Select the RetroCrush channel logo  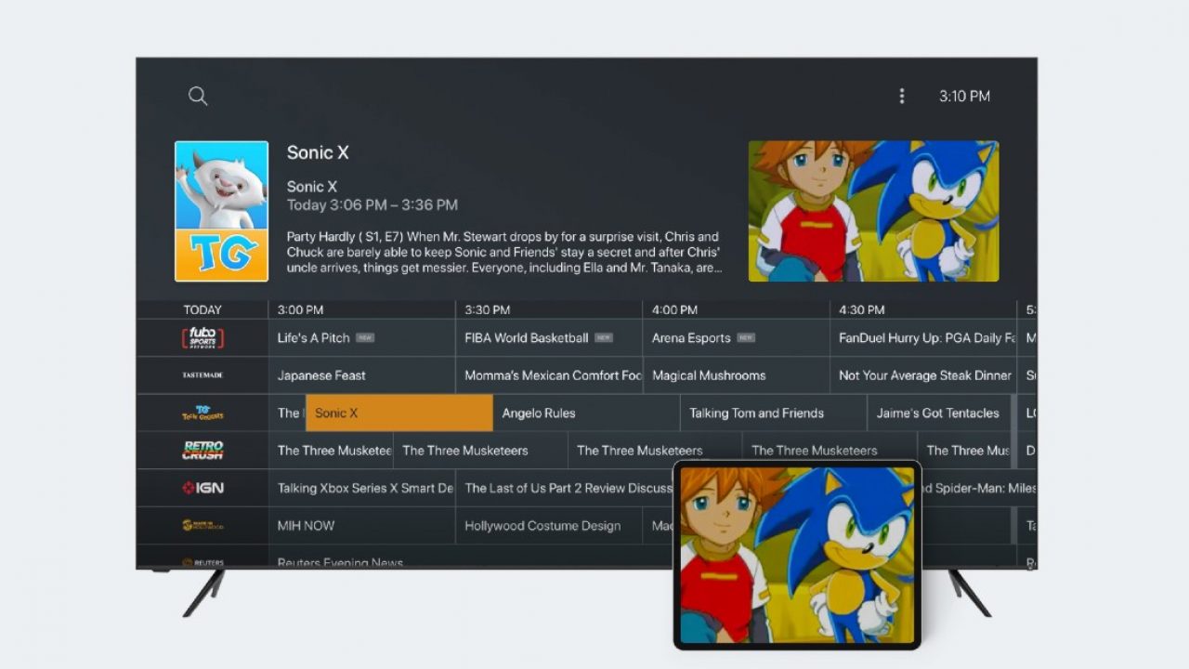203,451
